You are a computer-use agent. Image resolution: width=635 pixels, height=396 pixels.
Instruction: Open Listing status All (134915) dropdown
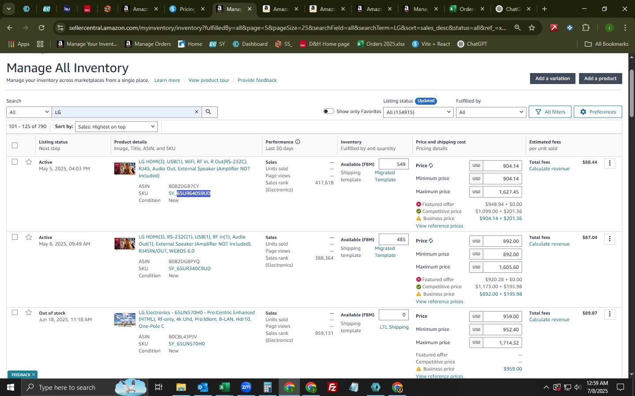pyautogui.click(x=418, y=112)
